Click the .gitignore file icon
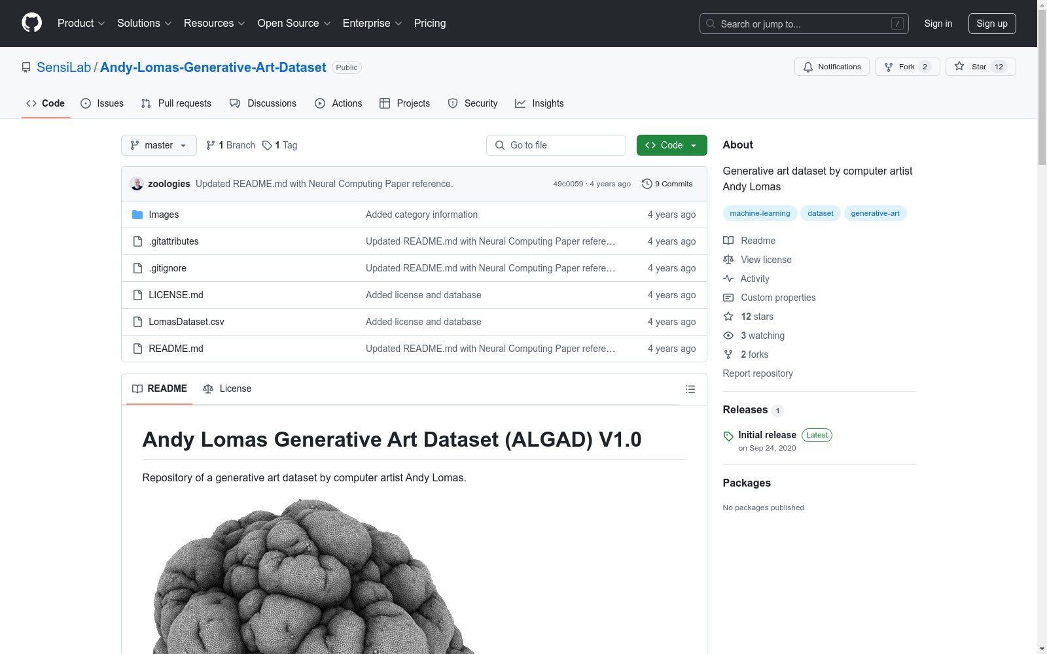This screenshot has height=654, width=1047. pyautogui.click(x=137, y=268)
